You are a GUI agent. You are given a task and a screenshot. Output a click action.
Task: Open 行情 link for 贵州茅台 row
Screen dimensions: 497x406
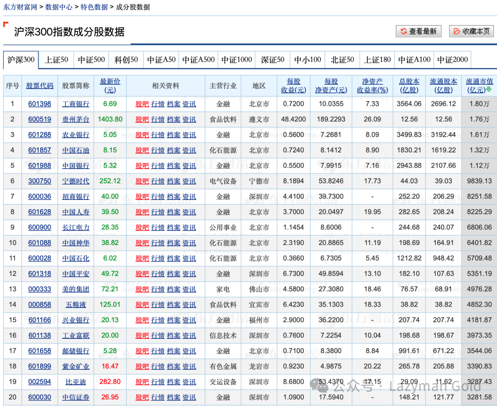[x=158, y=120]
